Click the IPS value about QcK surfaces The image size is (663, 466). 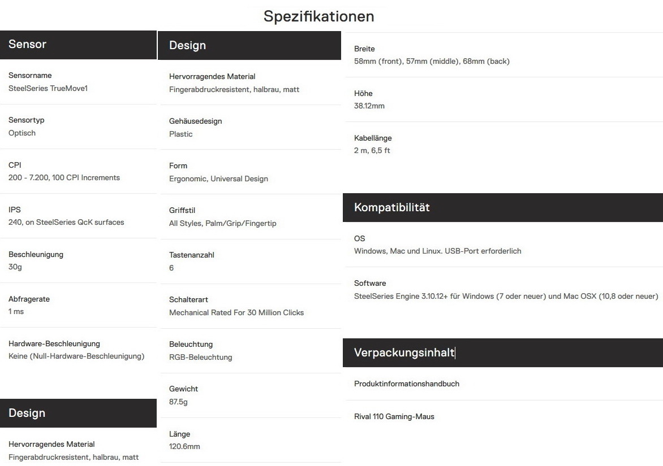tap(66, 222)
